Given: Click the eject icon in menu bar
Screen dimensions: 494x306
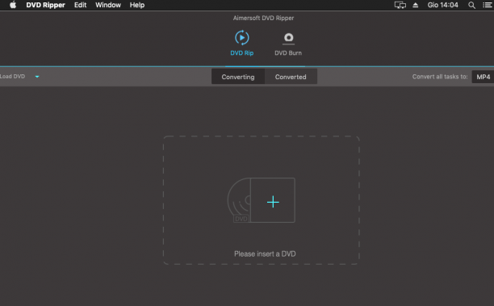Looking at the screenshot, I should [416, 5].
